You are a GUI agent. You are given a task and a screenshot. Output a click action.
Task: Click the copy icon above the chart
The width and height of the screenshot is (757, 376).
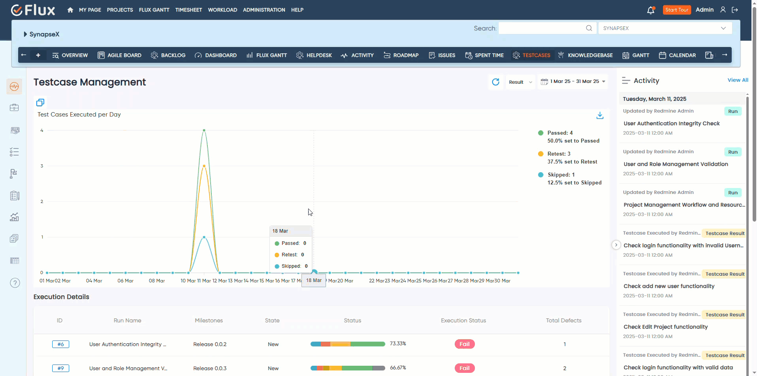point(40,103)
